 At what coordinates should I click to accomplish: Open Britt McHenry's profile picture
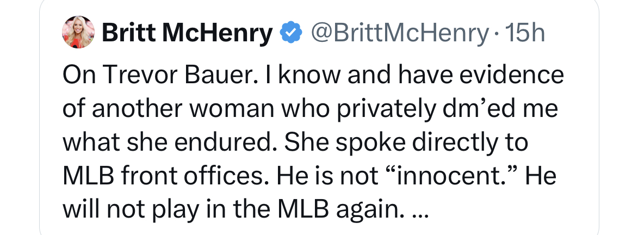pos(80,32)
